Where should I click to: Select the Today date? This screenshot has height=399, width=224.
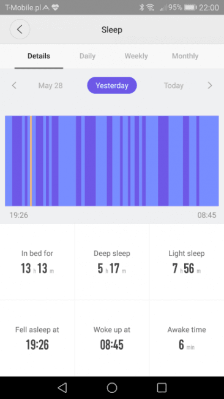click(x=174, y=85)
